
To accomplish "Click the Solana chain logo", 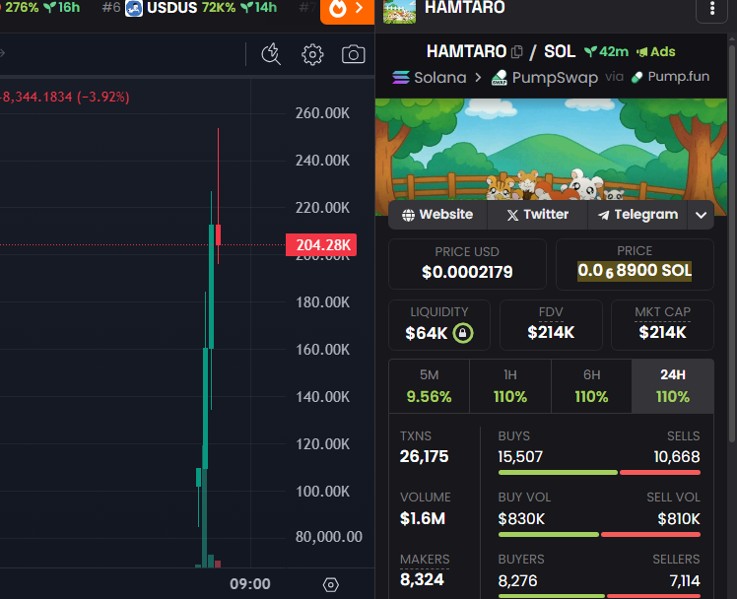I will click(x=401, y=77).
